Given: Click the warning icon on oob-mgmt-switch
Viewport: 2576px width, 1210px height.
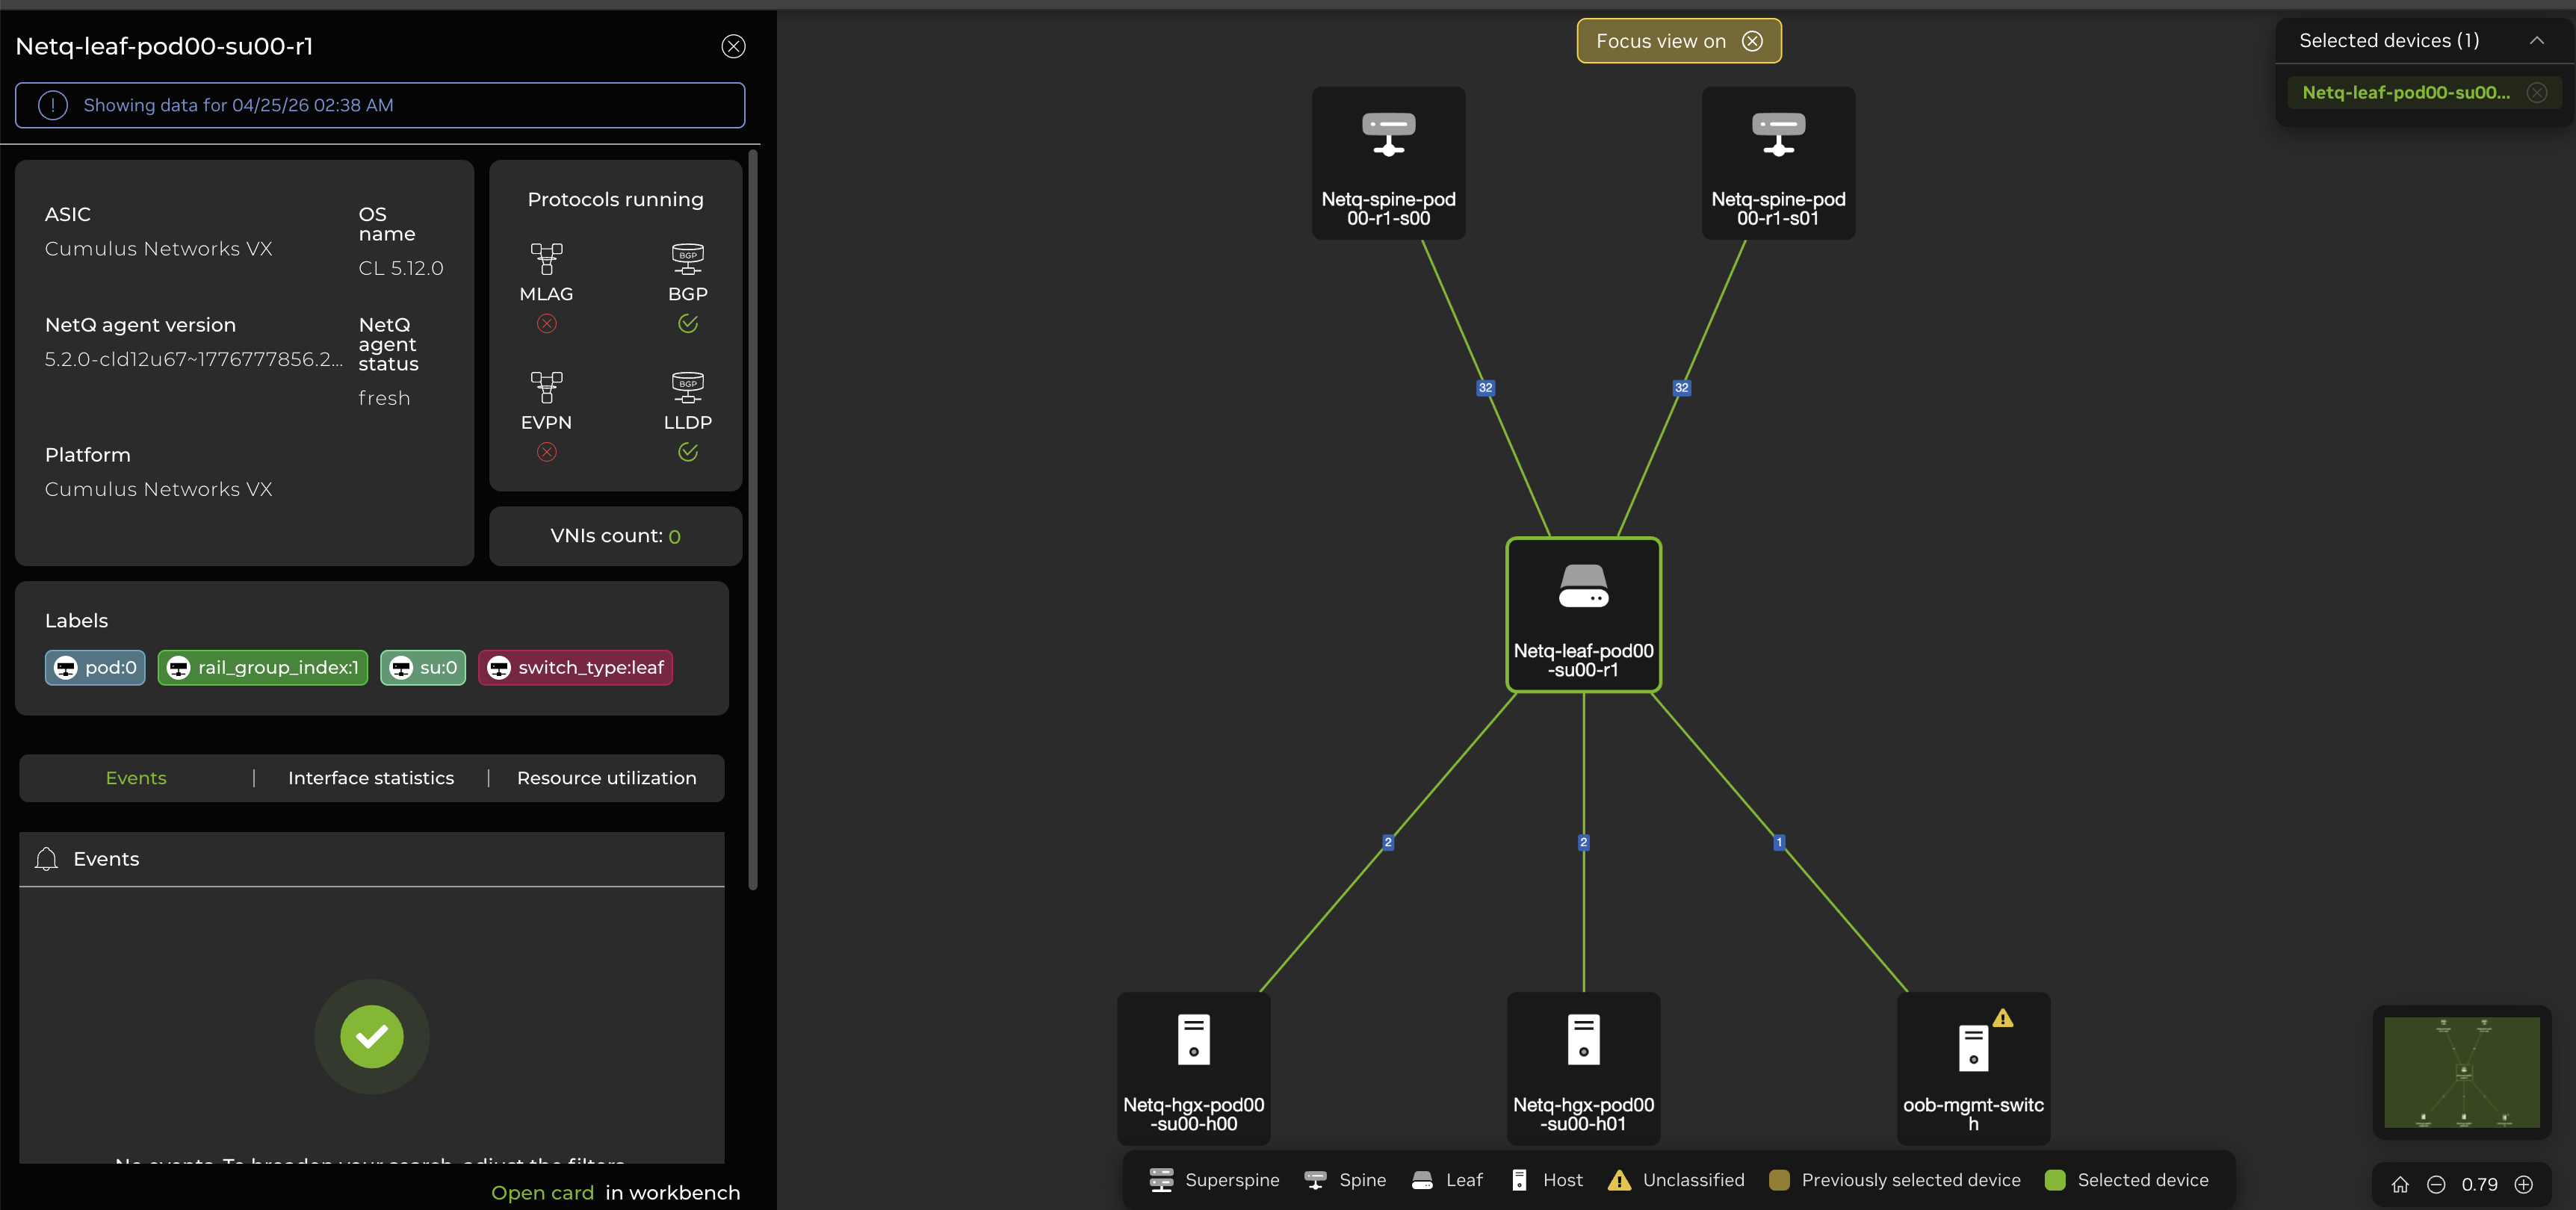Looking at the screenshot, I should coord(2003,1018).
